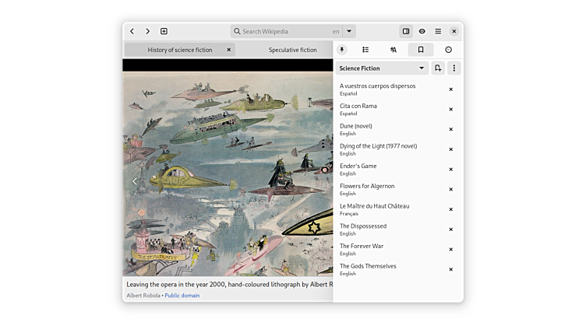586x329 pixels.
Task: Switch to the bookmarks sidebar tab
Action: (x=421, y=50)
